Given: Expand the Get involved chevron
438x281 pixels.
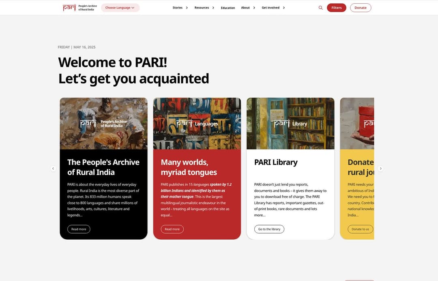Looking at the screenshot, I should pos(283,8).
